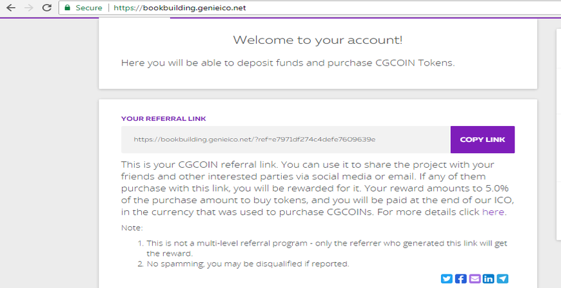Reload the page with refresh icon

tap(47, 8)
